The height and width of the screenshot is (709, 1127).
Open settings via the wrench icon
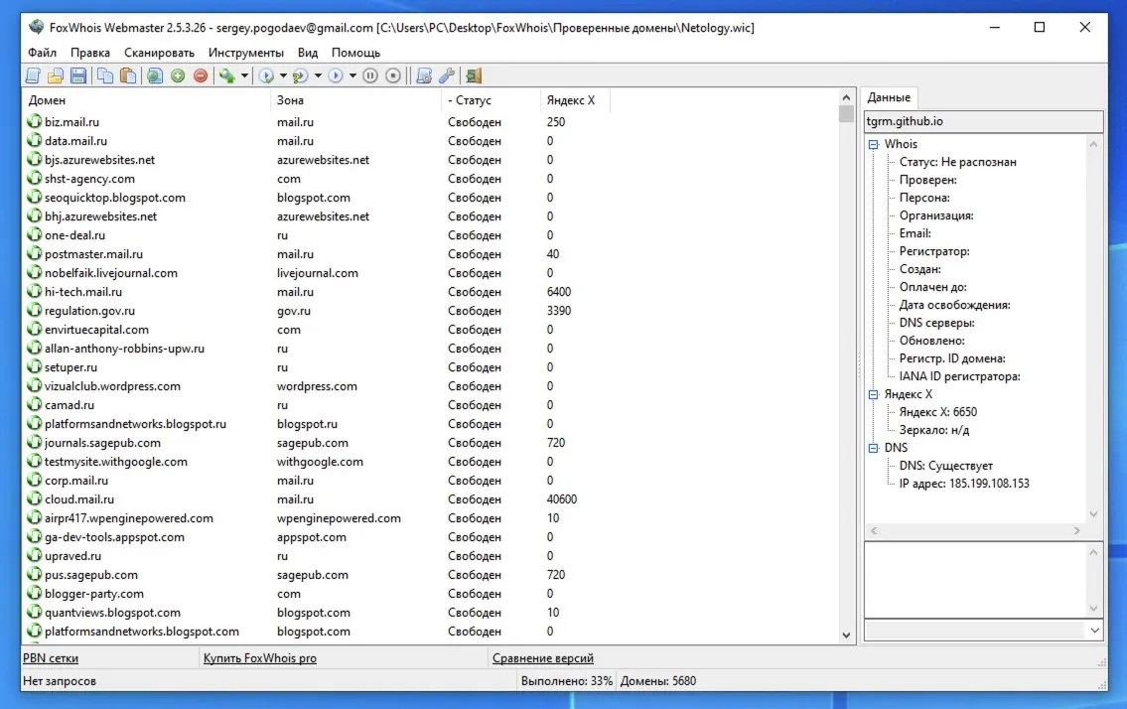[446, 75]
